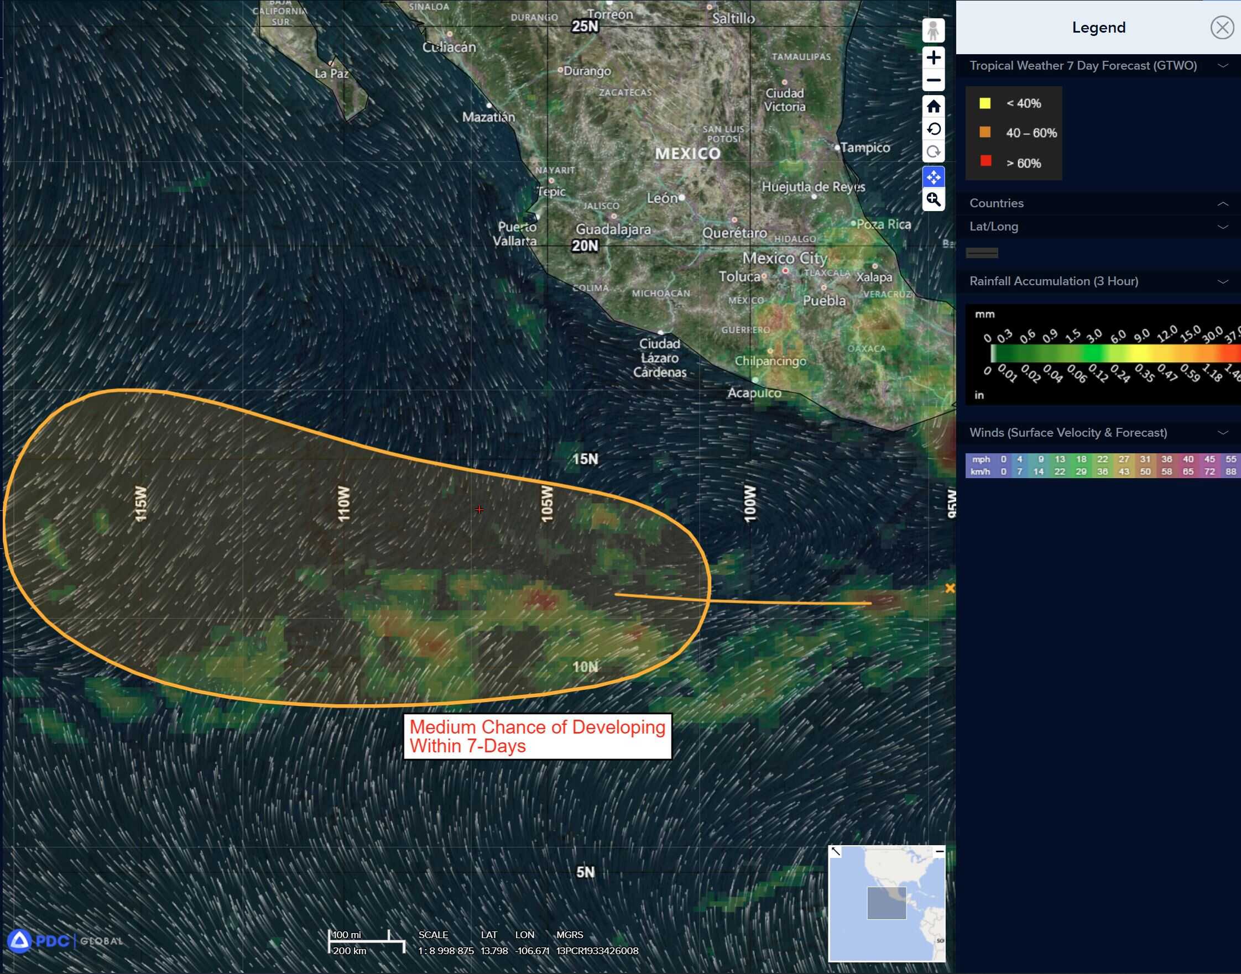Expand the Countries legend section

[x=1222, y=203]
